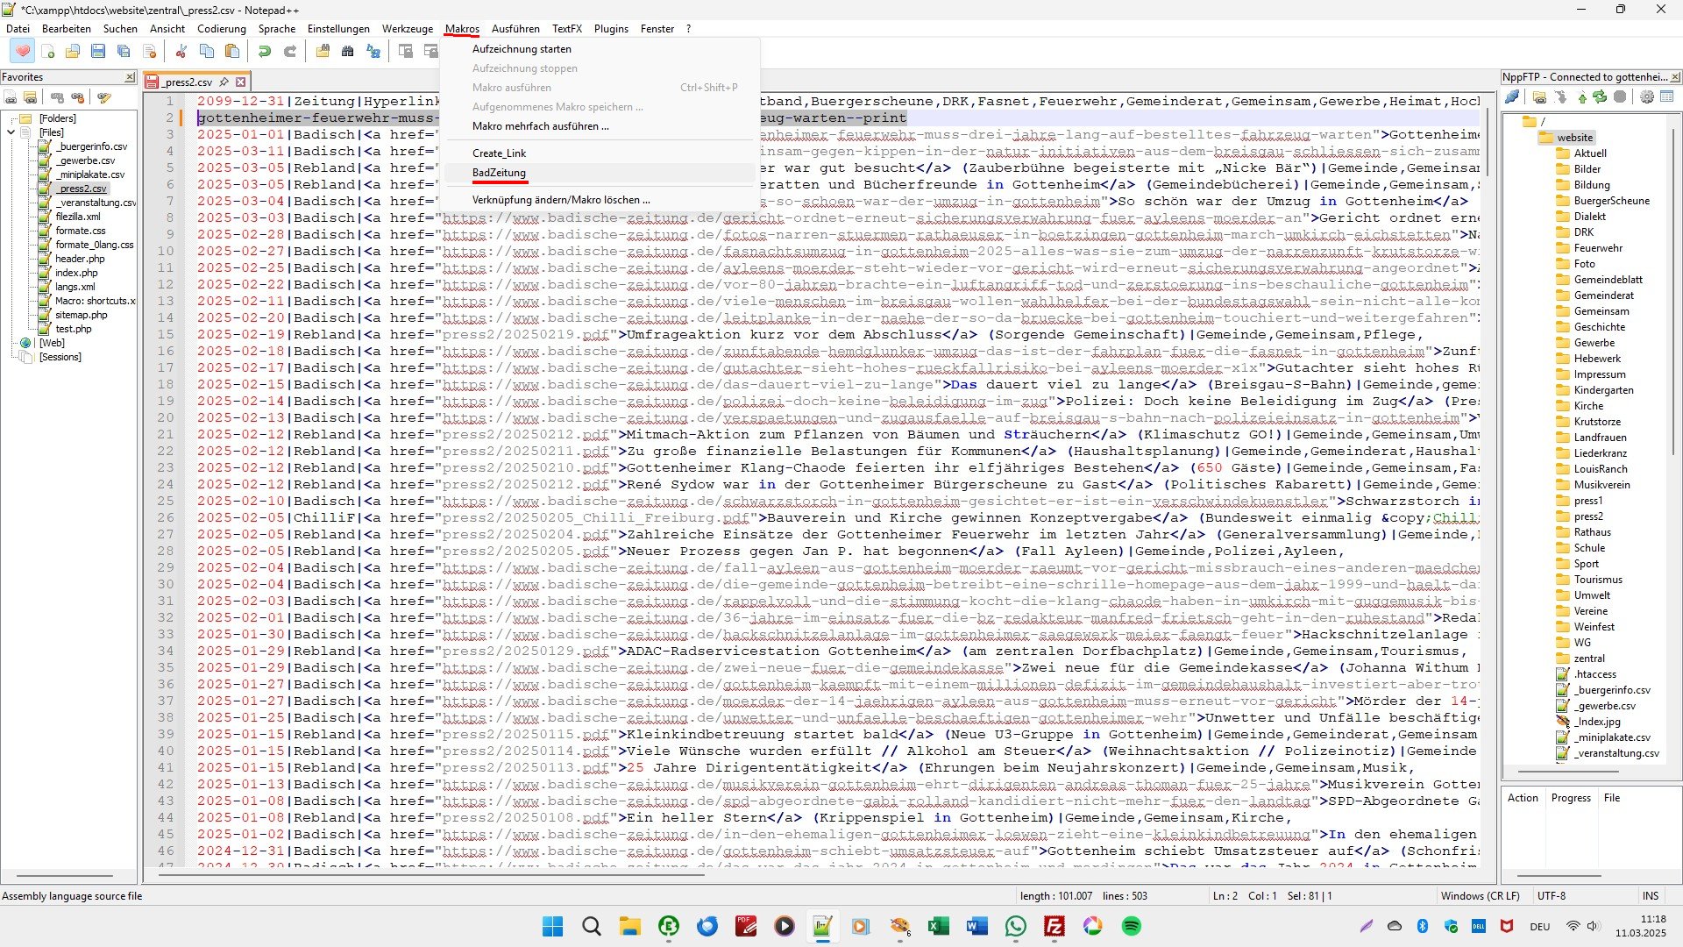
Task: Click the binoculars Find icon
Action: (348, 52)
